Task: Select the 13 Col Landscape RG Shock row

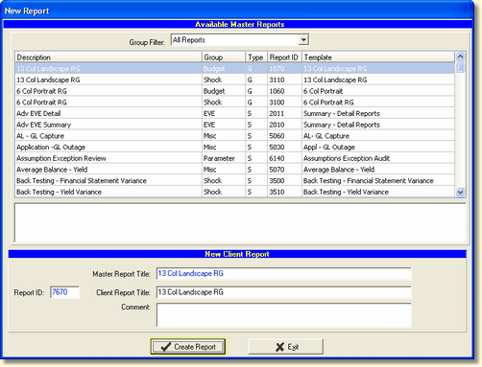Action: click(x=234, y=80)
